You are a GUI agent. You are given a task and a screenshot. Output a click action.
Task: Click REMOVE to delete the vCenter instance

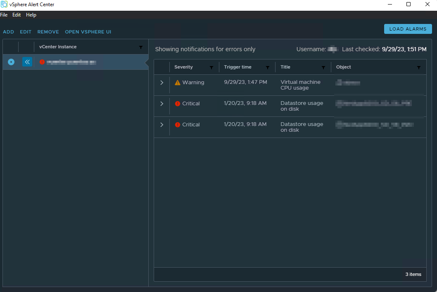pos(48,32)
